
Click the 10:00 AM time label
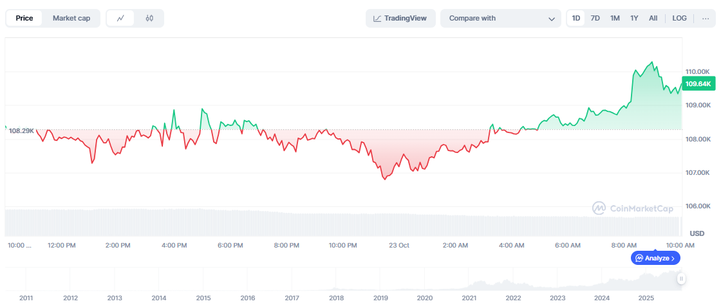[680, 246]
